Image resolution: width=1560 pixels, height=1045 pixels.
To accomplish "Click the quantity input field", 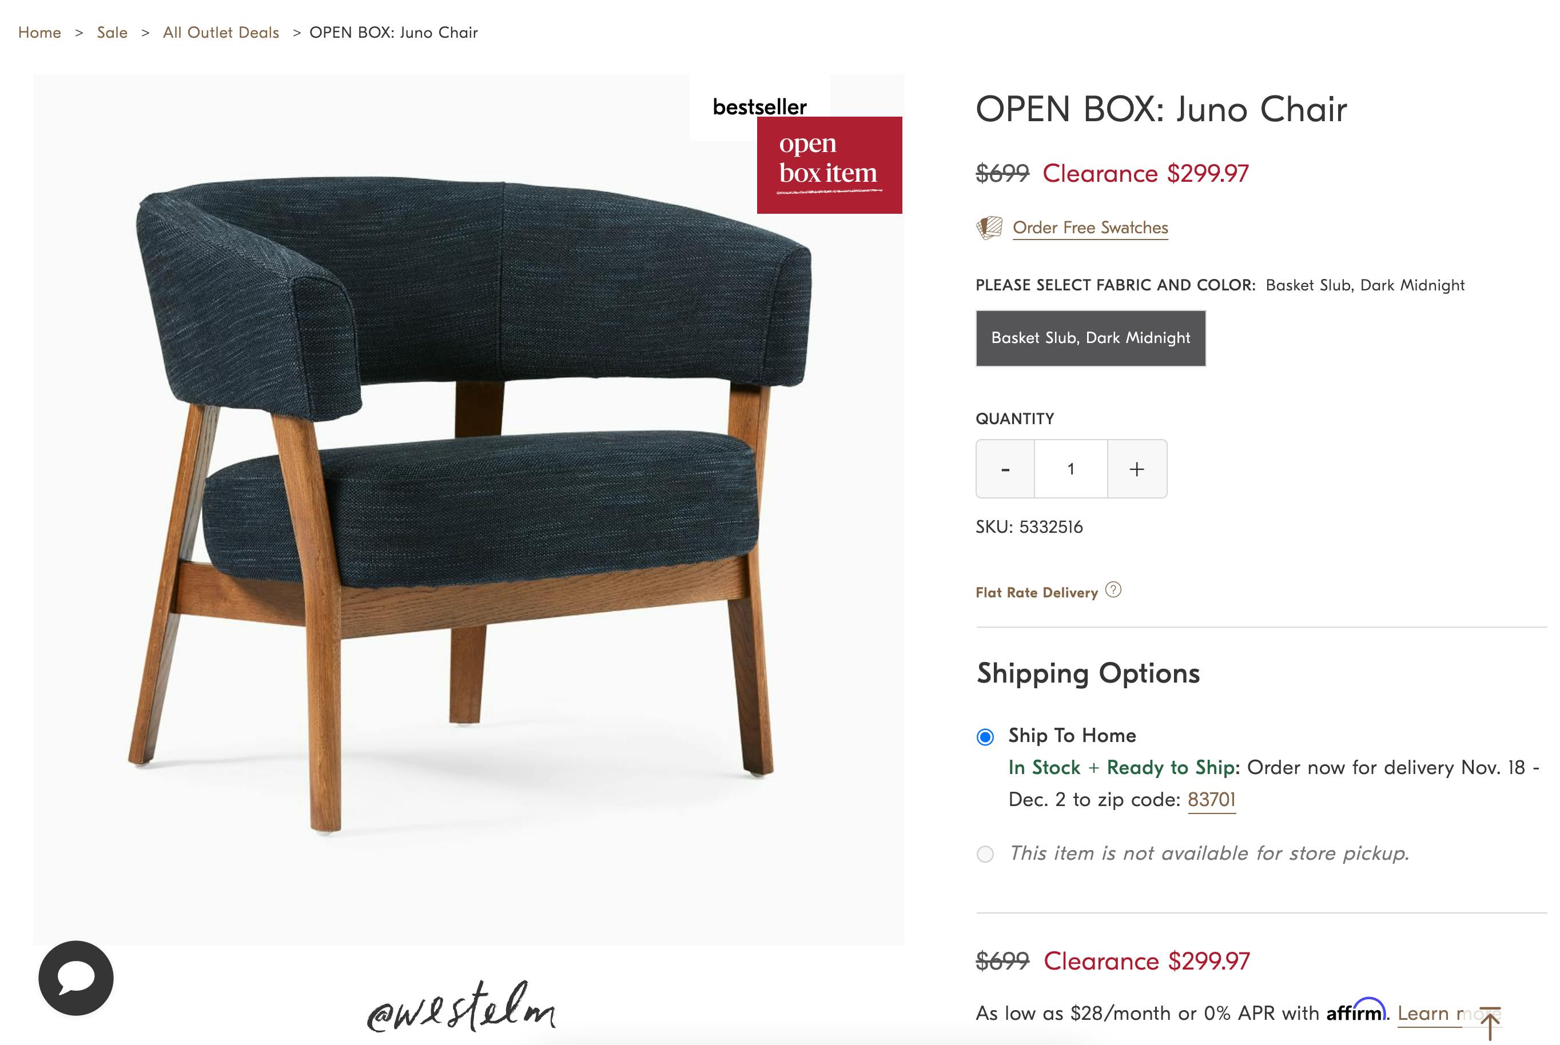I will click(1070, 469).
